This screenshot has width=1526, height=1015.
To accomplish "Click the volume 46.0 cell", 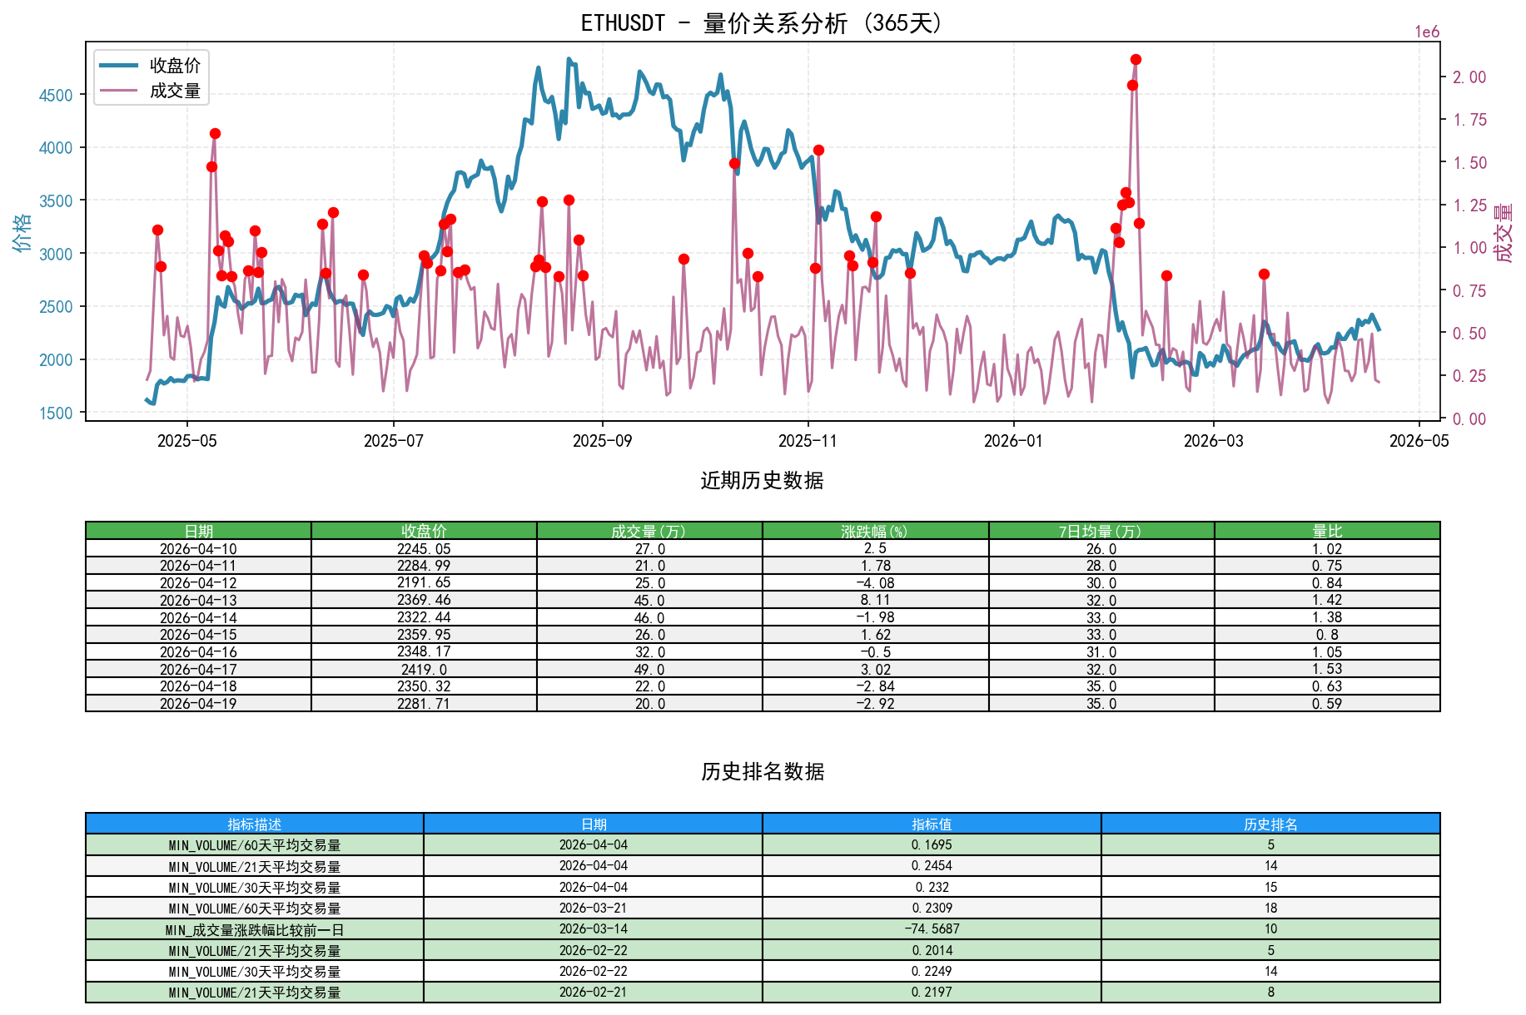I will [649, 617].
